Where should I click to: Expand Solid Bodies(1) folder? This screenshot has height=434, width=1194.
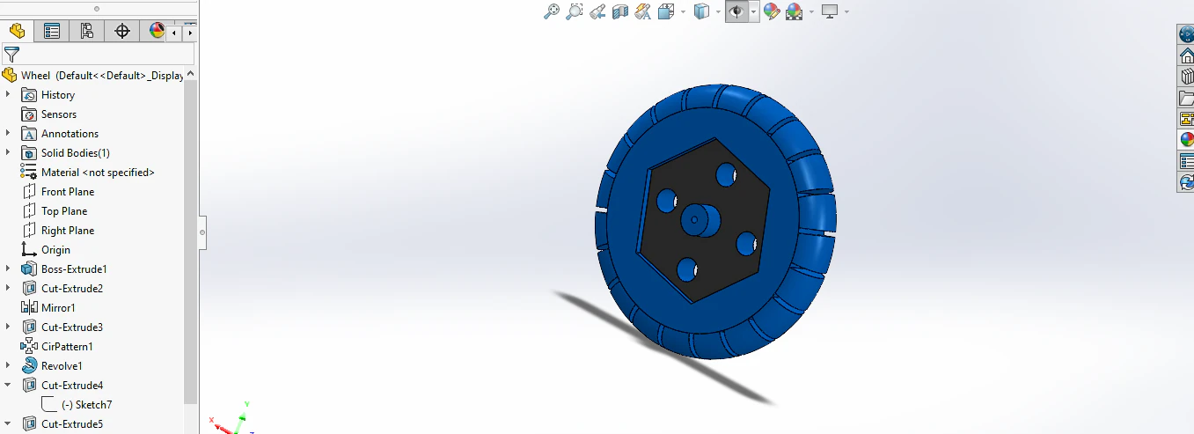point(8,152)
